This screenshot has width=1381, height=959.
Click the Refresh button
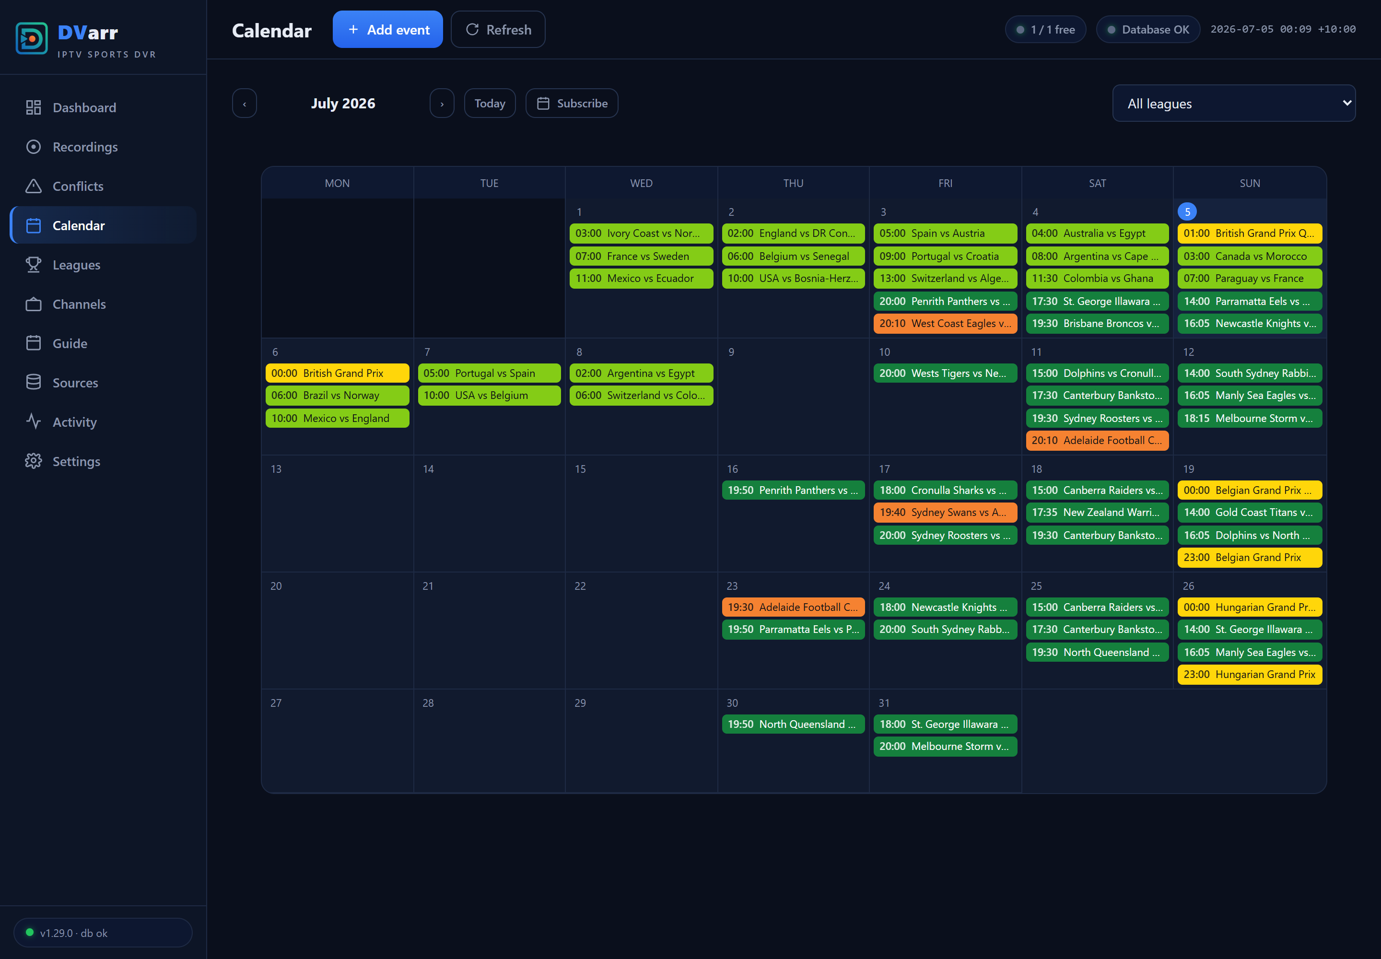(x=498, y=29)
